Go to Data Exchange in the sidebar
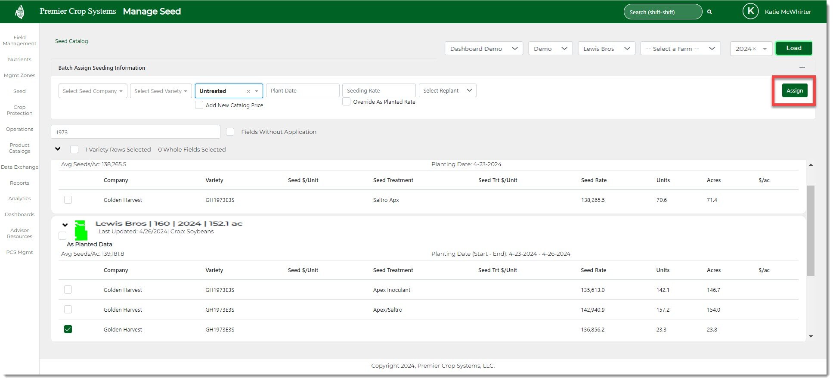This screenshot has width=833, height=381. click(19, 167)
